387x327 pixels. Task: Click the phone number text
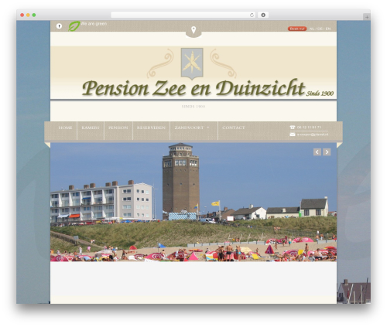tap(309, 128)
